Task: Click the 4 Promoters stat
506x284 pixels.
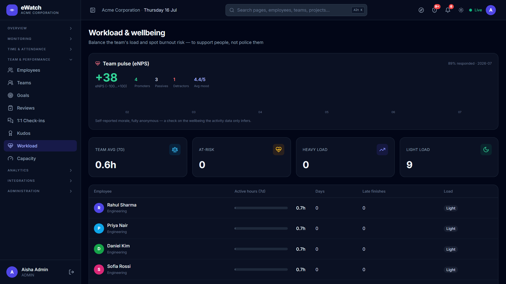Action: [x=142, y=83]
